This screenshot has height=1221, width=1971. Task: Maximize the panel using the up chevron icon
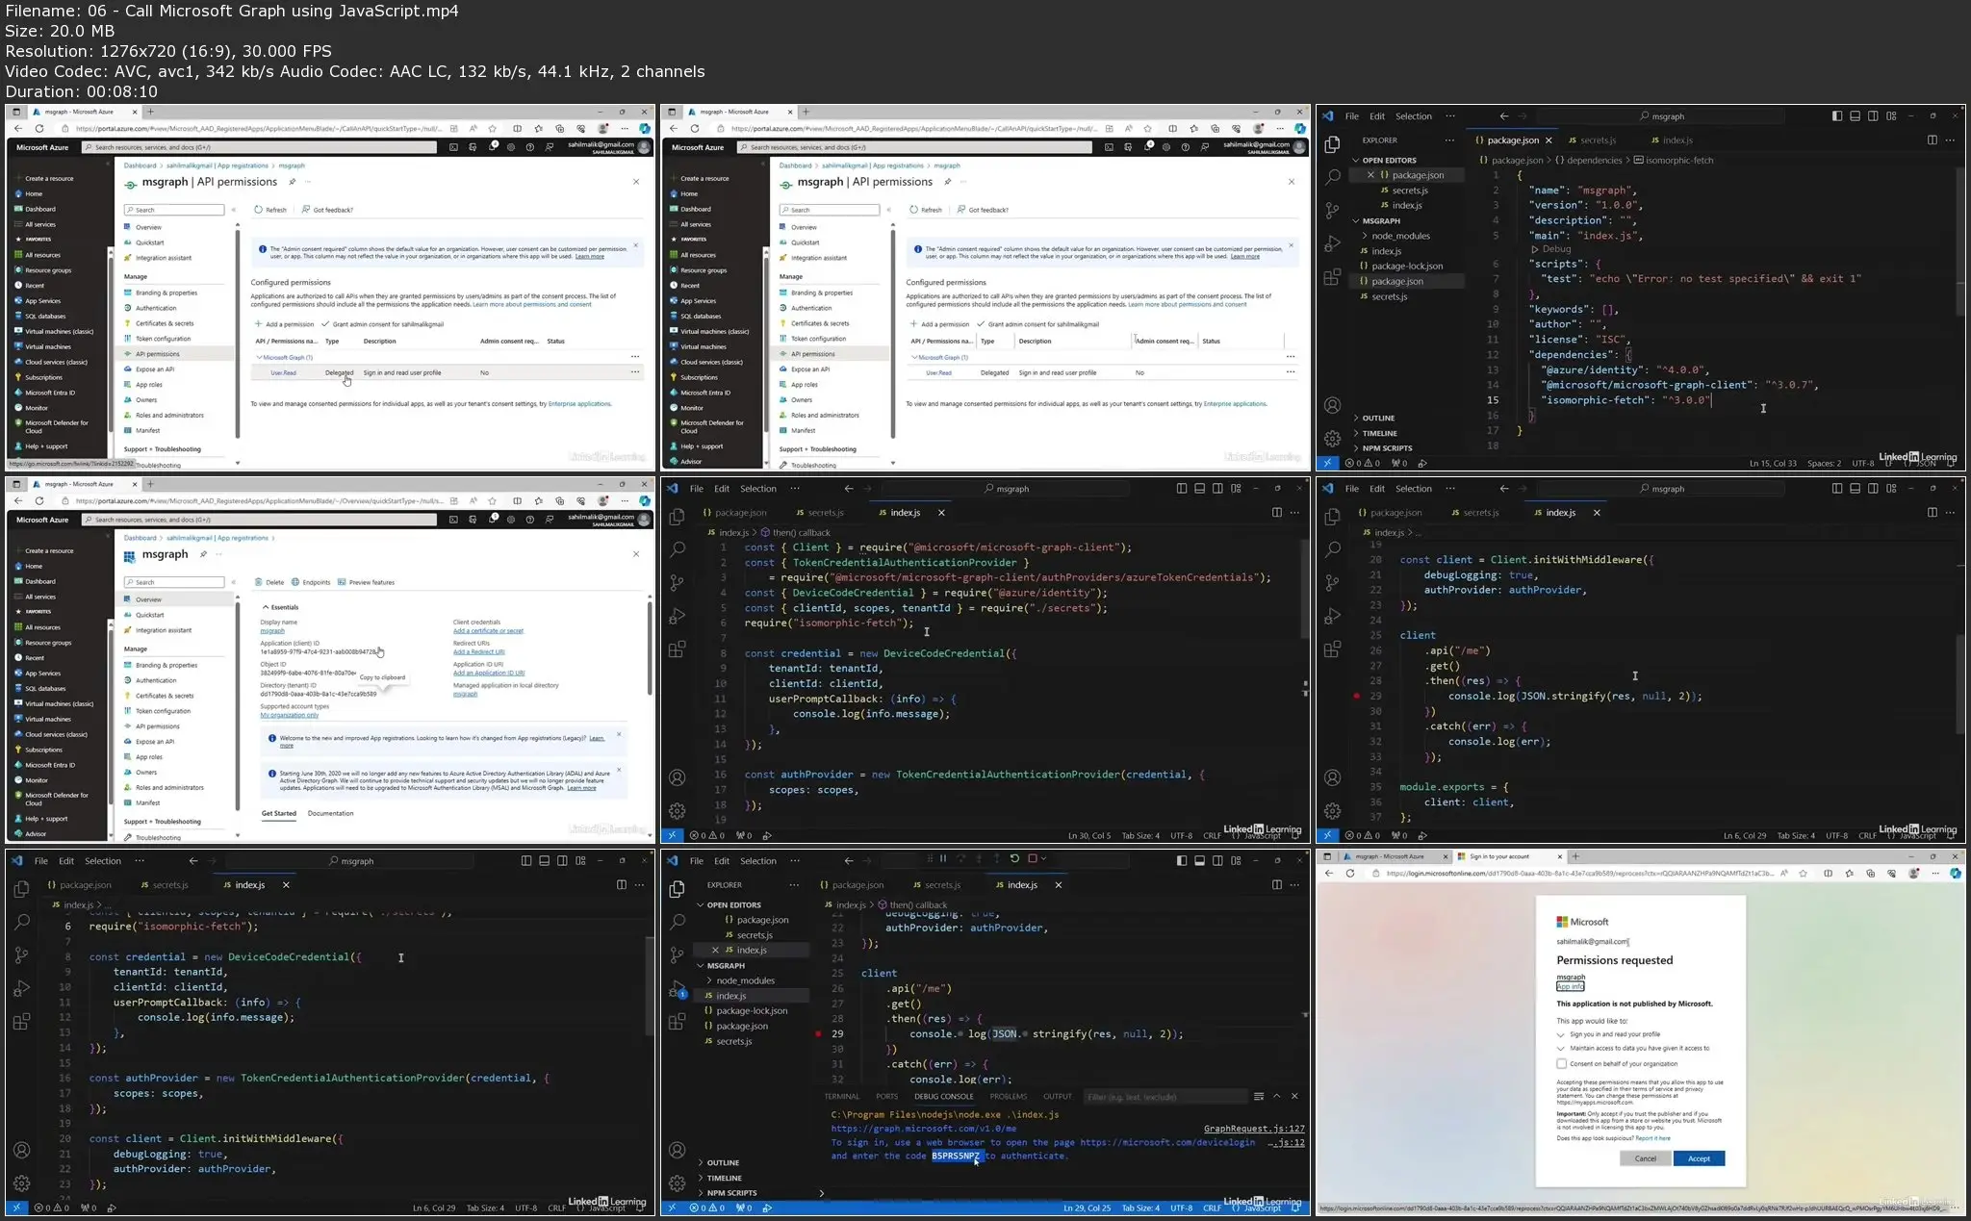coord(1276,1096)
